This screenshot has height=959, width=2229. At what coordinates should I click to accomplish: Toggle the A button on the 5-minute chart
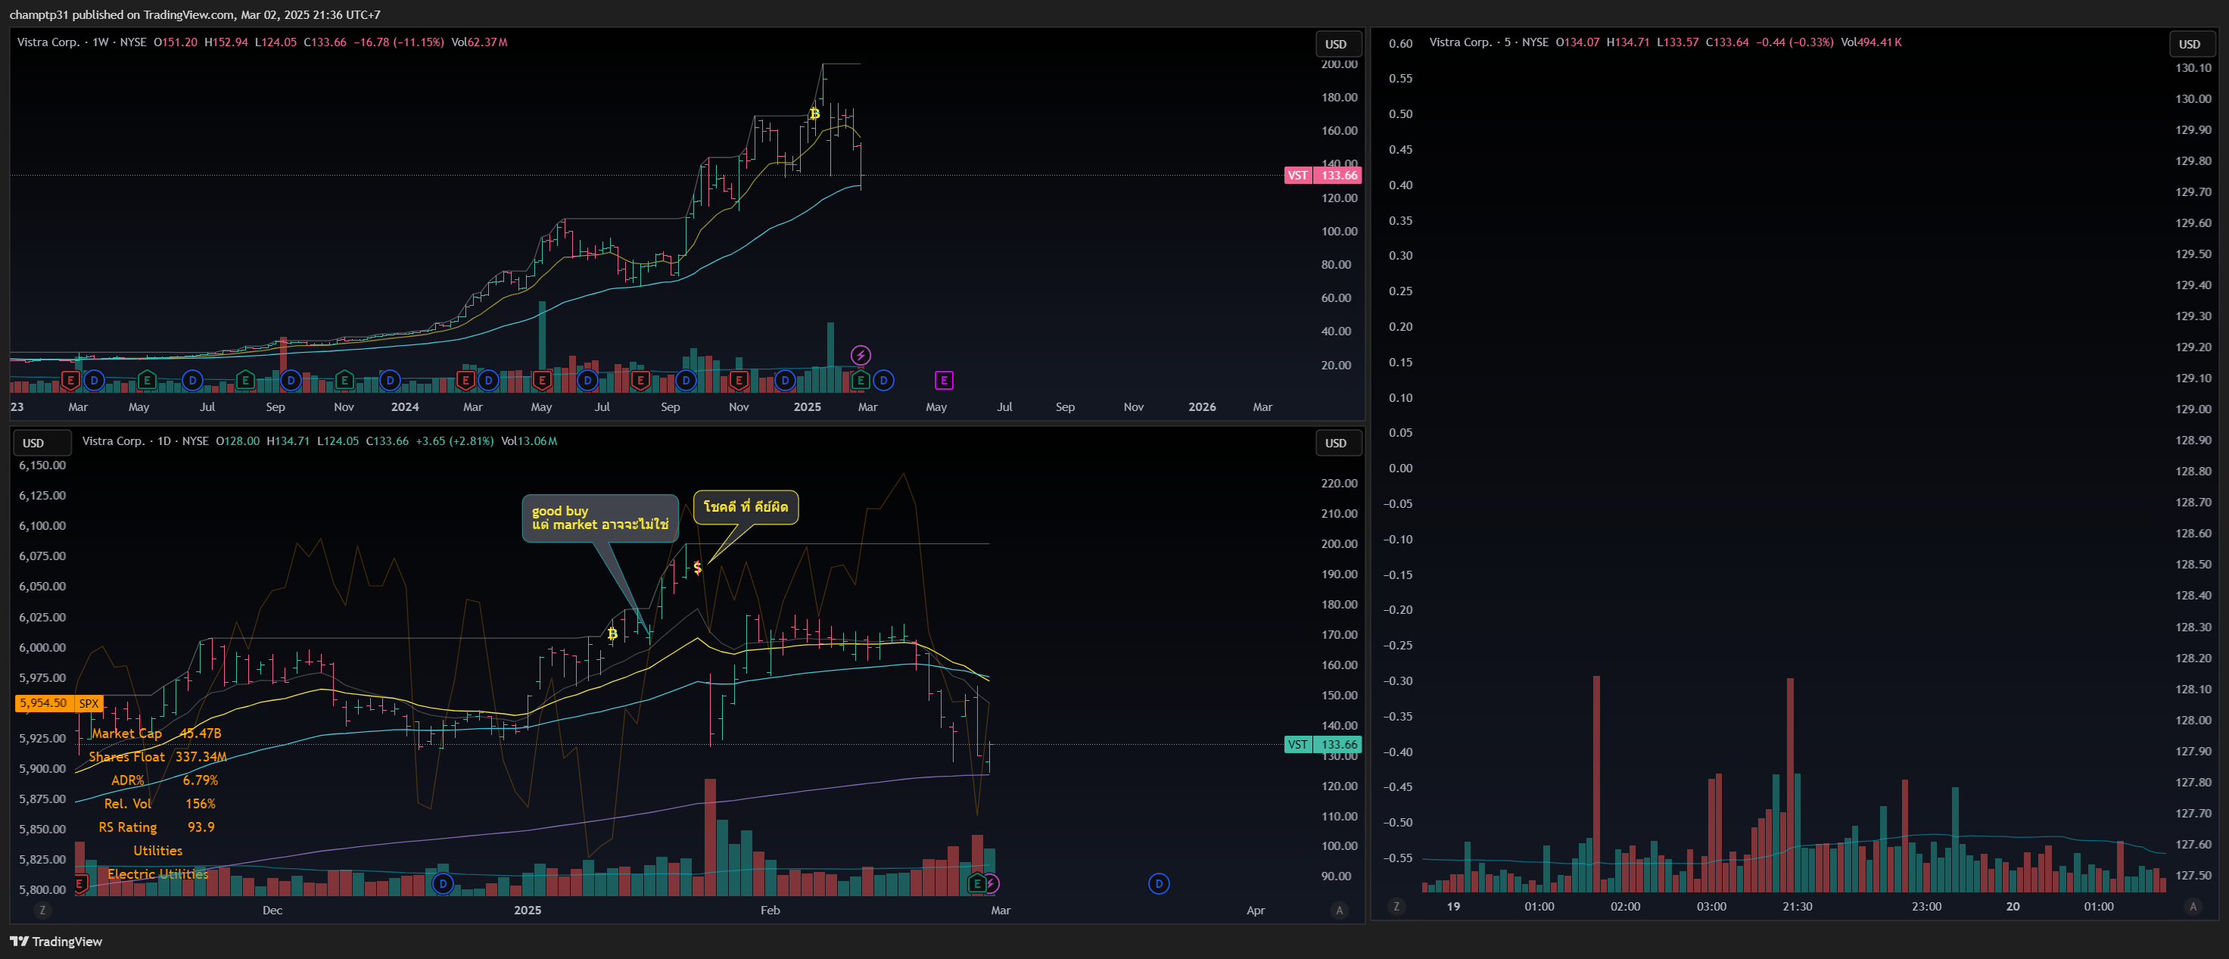(2192, 907)
